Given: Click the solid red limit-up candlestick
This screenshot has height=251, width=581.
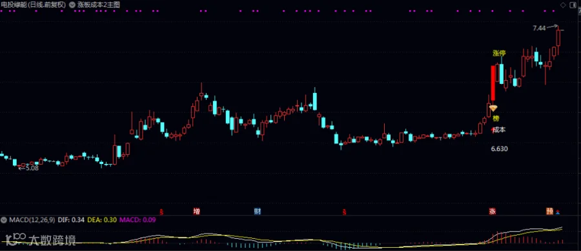Looking at the screenshot, I should point(493,83).
